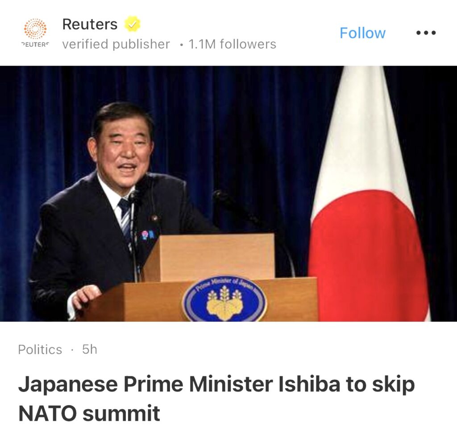
Task: Open the headline about Ishiba skipping NATO summit
Action: point(216,399)
